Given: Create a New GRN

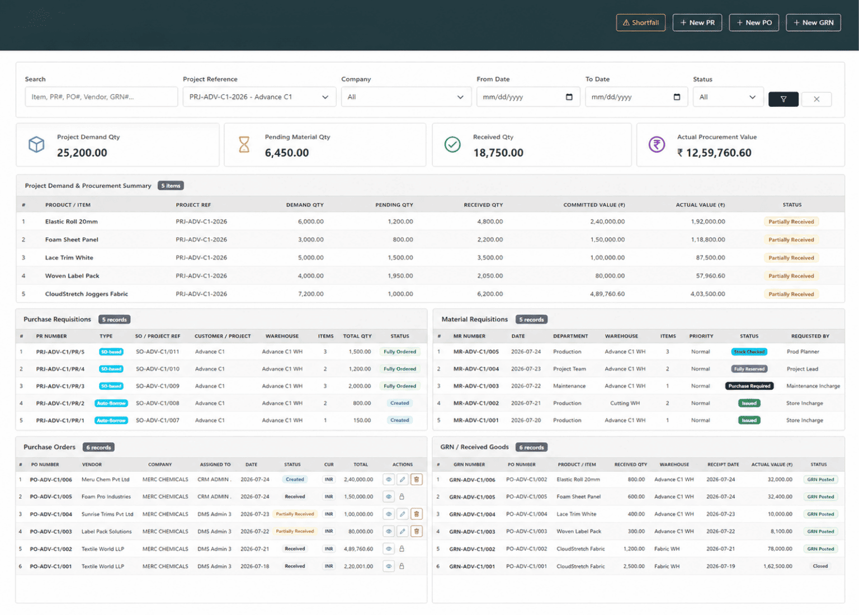Looking at the screenshot, I should tap(813, 22).
